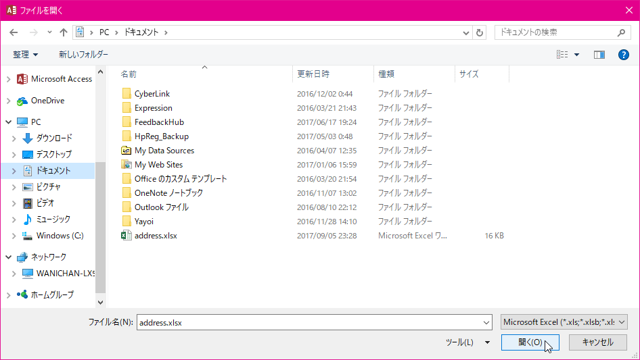
Task: Select the Office のカスタム テンプレート folder
Action: pos(181,179)
